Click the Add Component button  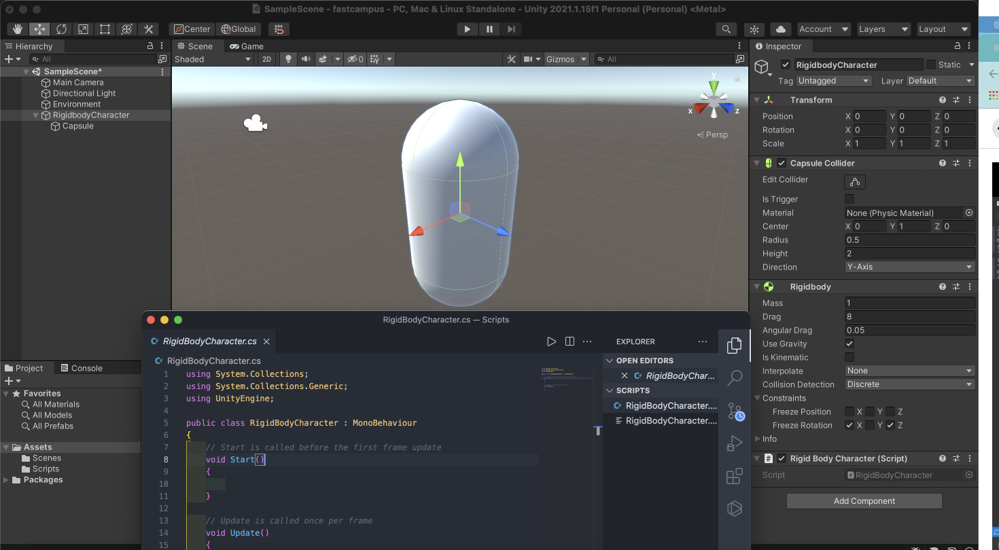(864, 501)
